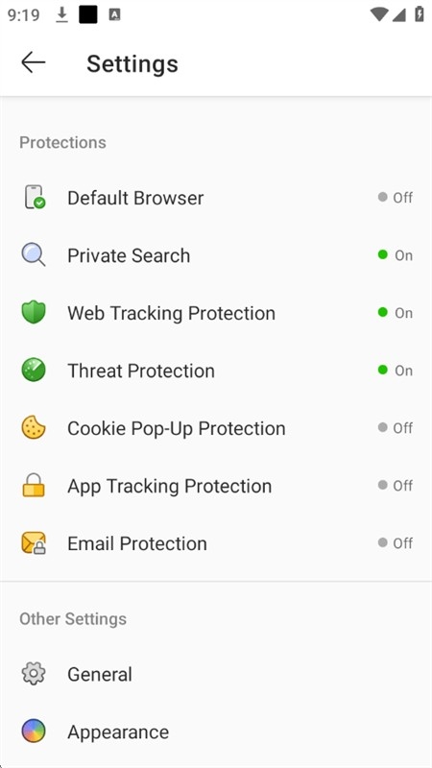Screen dimensions: 432x768
Task: Click the Private Search magnifier icon
Action: click(34, 255)
